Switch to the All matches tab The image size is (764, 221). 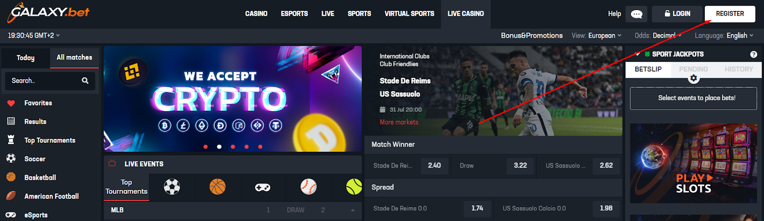tap(74, 57)
